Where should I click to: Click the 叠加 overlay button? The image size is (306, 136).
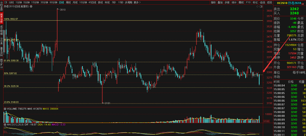pyautogui.click(x=220, y=2)
